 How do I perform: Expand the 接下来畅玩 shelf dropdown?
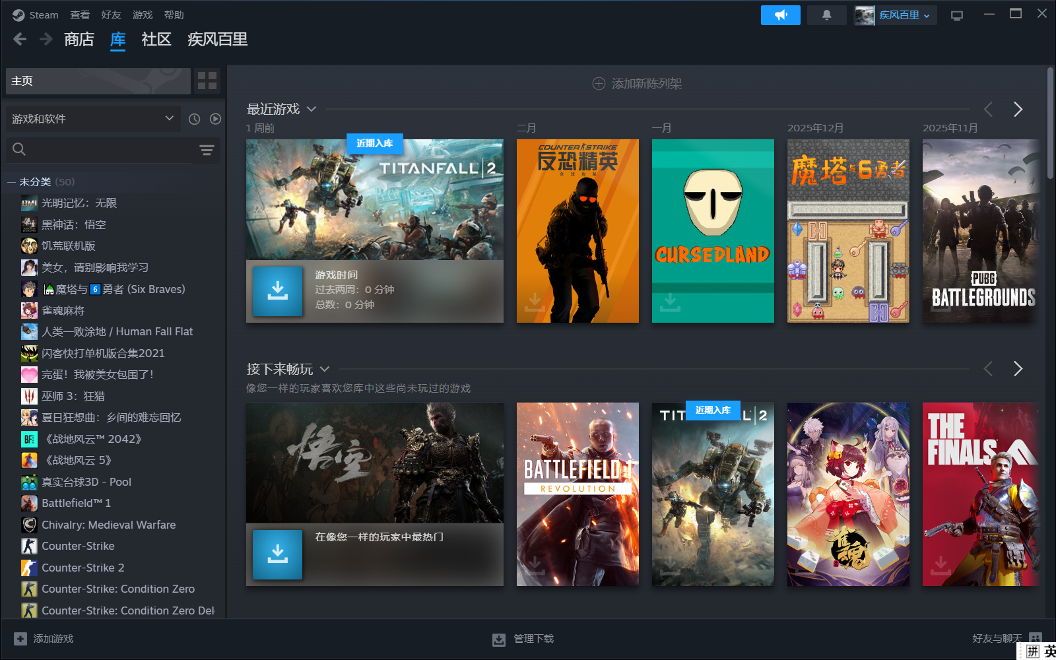pos(325,369)
